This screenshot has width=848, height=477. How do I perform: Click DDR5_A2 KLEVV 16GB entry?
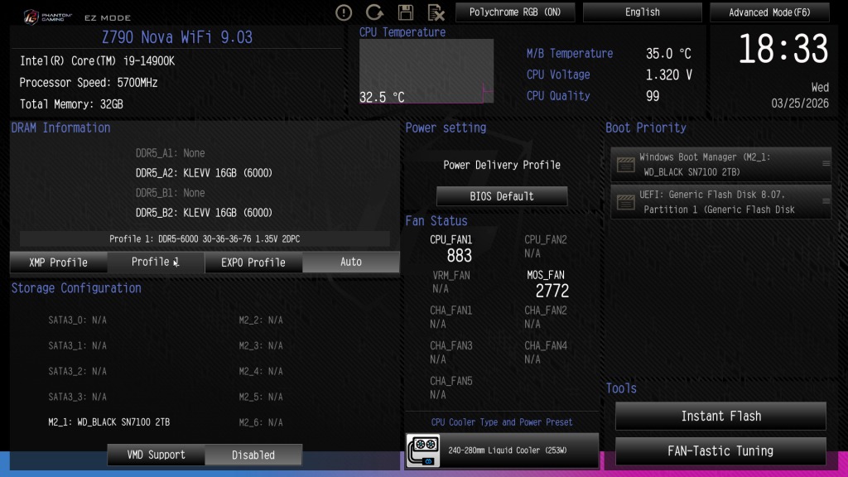204,173
